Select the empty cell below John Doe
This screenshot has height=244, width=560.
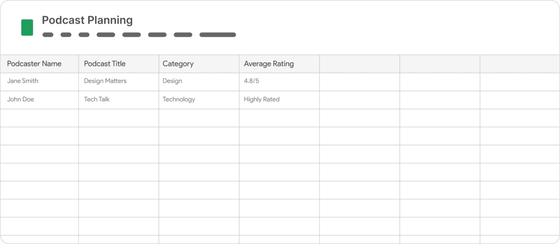pos(39,118)
